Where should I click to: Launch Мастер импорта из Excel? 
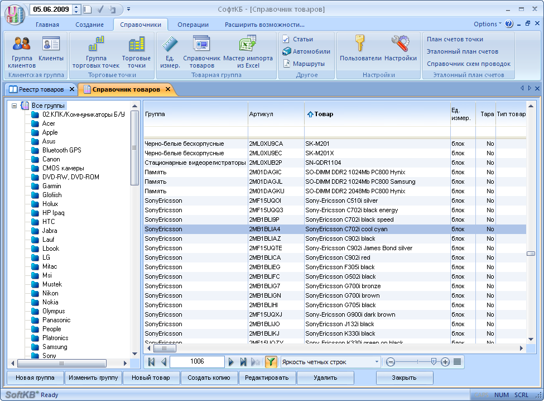coord(248,52)
